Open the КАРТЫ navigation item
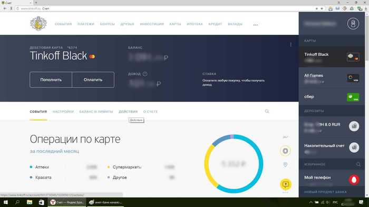Screen dimensions: 369x207 point(175,24)
